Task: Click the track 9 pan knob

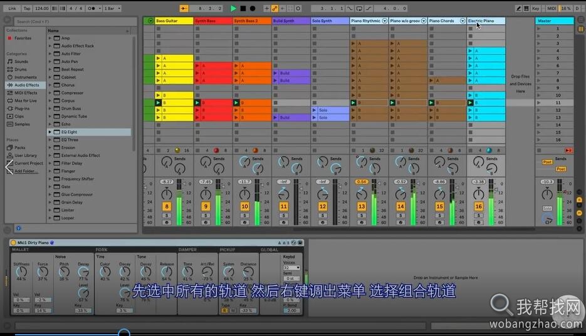Action: click(x=206, y=194)
